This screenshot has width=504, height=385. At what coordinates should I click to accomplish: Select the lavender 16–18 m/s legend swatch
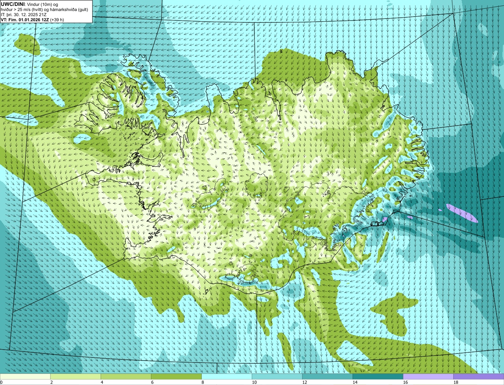(x=428, y=377)
